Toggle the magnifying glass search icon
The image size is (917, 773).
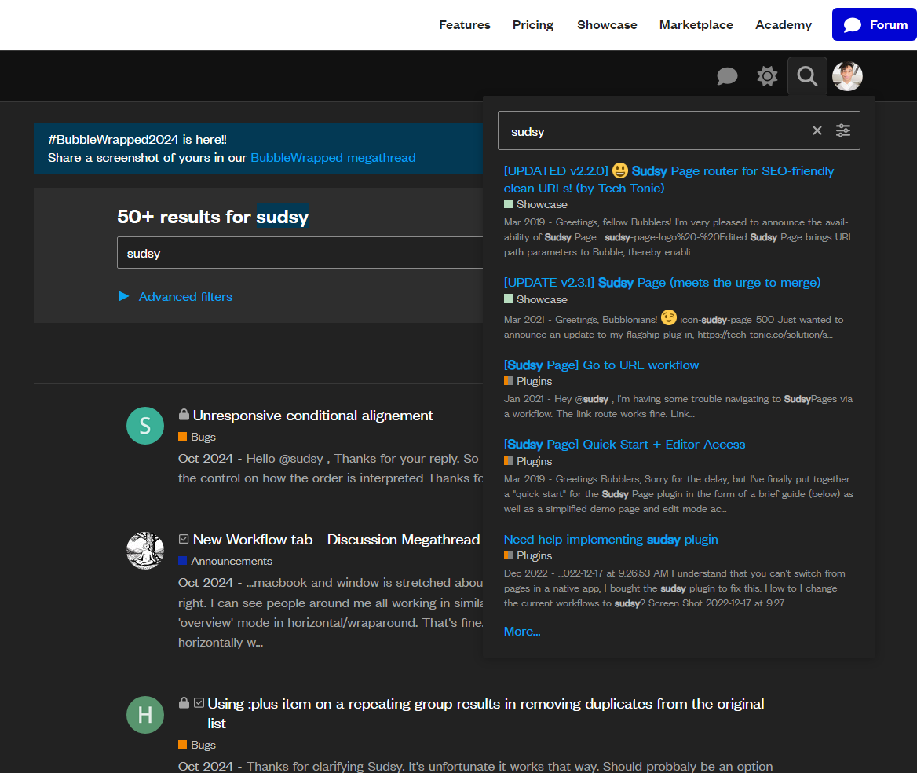pos(807,76)
